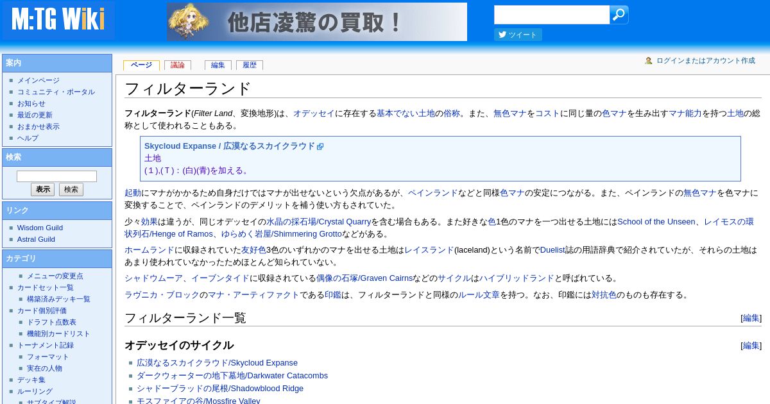Image resolution: width=770 pixels, height=404 pixels.
Task: Open ルーリング sidebar link
Action: coord(35,392)
